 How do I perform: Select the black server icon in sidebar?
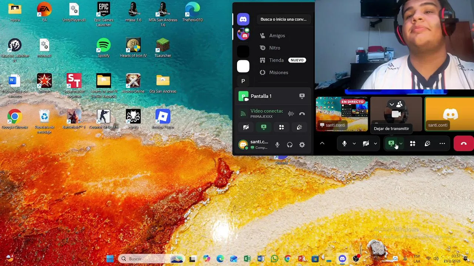243,51
